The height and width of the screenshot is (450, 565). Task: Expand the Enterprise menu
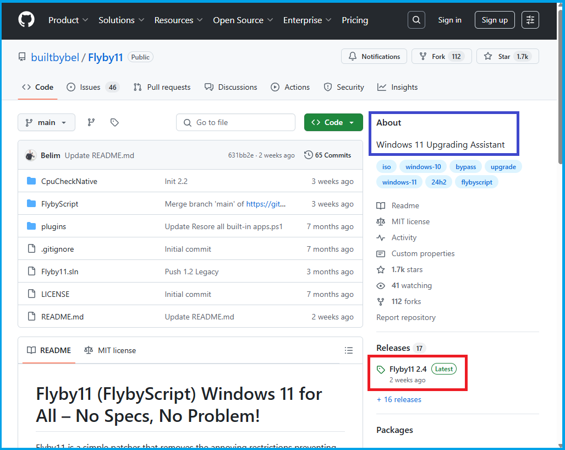pos(307,20)
